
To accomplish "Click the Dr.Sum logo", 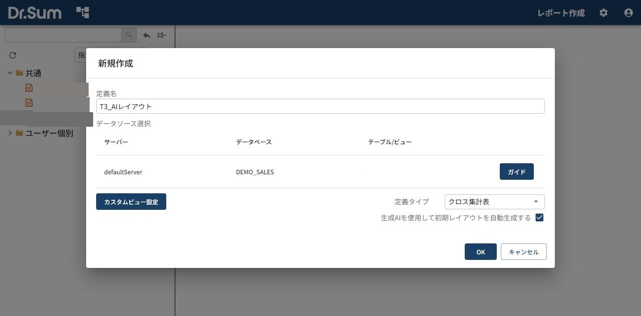I will coord(35,13).
